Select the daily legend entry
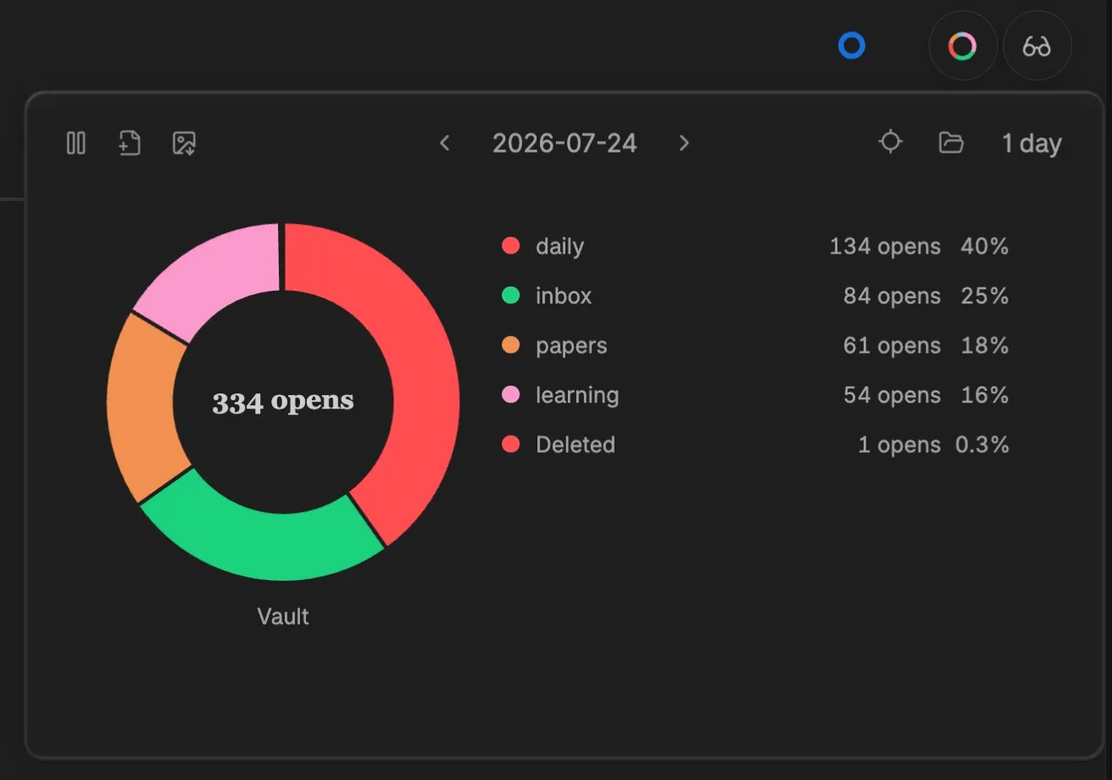The height and width of the screenshot is (780, 1112). 755,246
